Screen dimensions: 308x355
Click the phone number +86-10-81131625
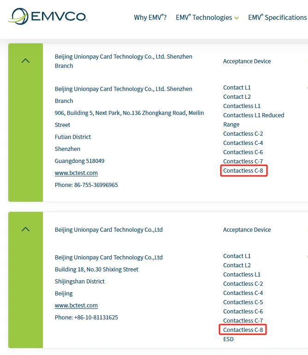86,318
